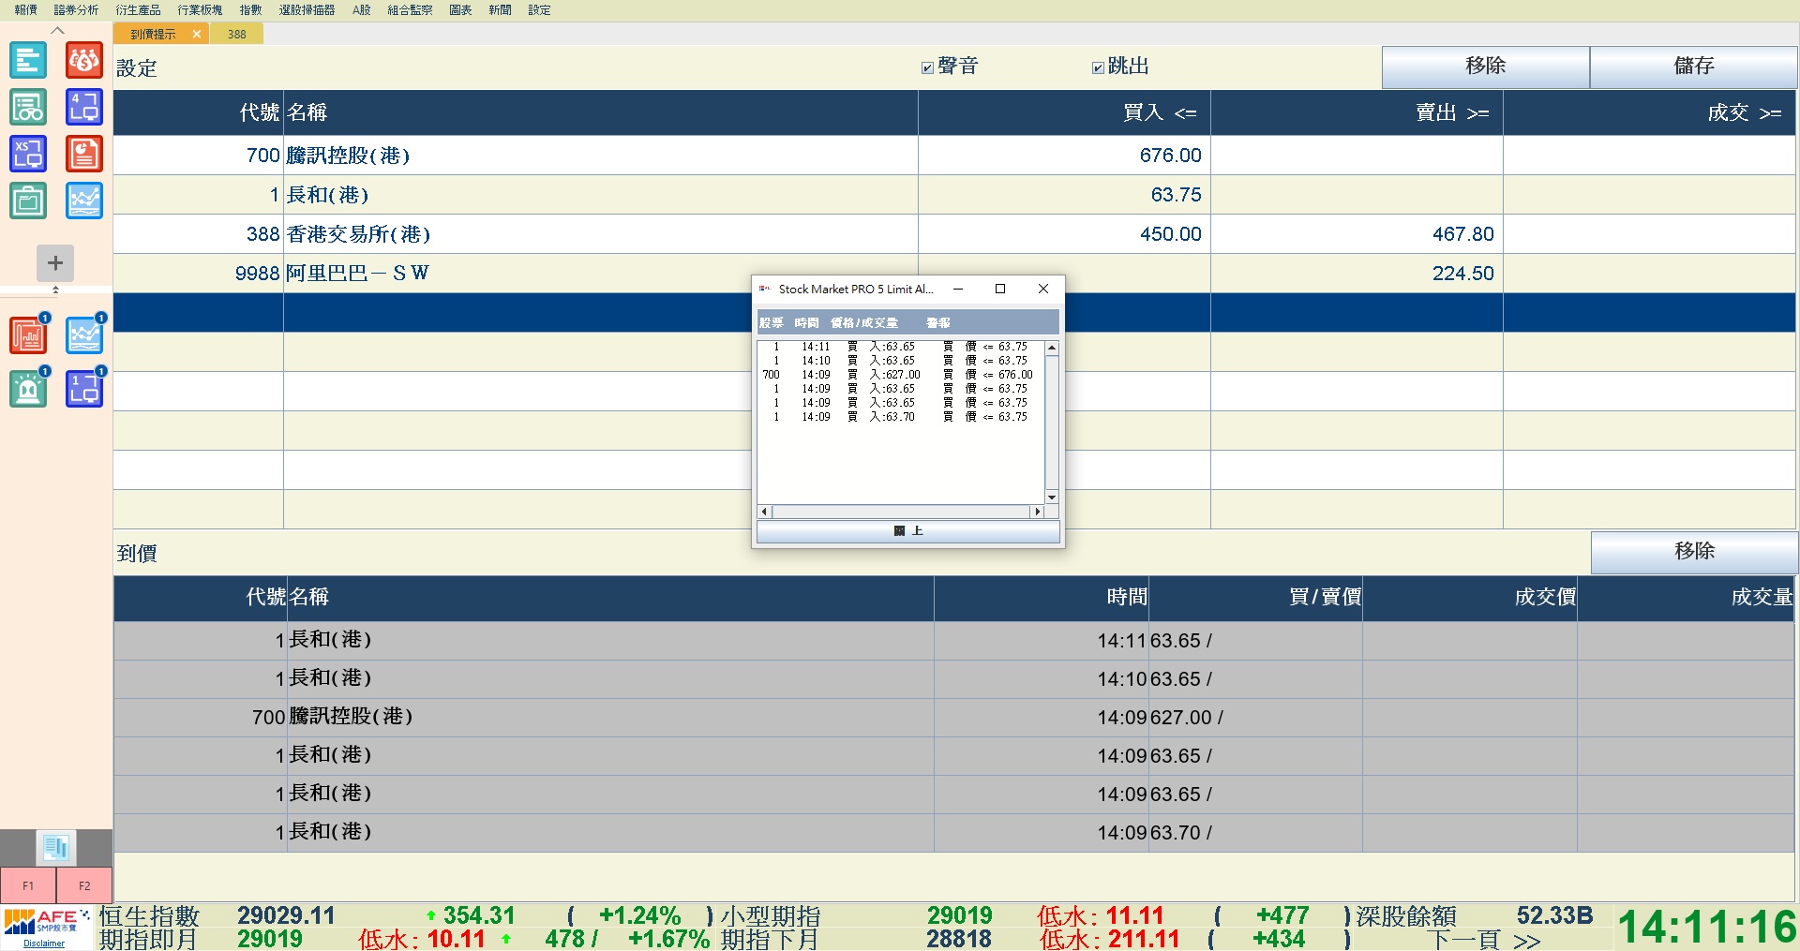Click the 224.50 sell price cell
Viewport: 1800px width, 951px height.
pyautogui.click(x=1357, y=274)
